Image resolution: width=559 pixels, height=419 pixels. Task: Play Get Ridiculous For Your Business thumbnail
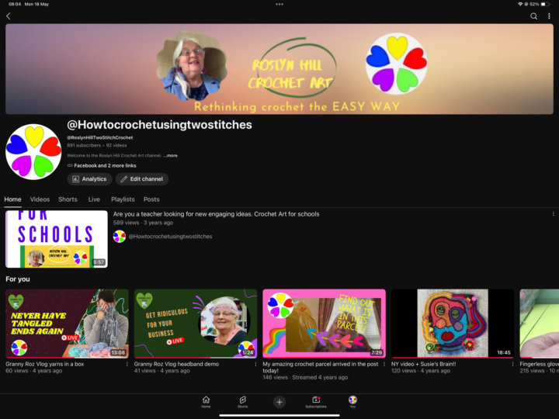click(196, 323)
